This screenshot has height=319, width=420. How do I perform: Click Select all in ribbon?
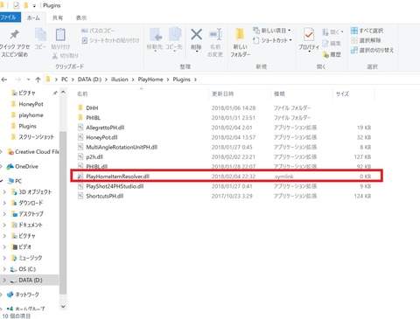click(367, 31)
